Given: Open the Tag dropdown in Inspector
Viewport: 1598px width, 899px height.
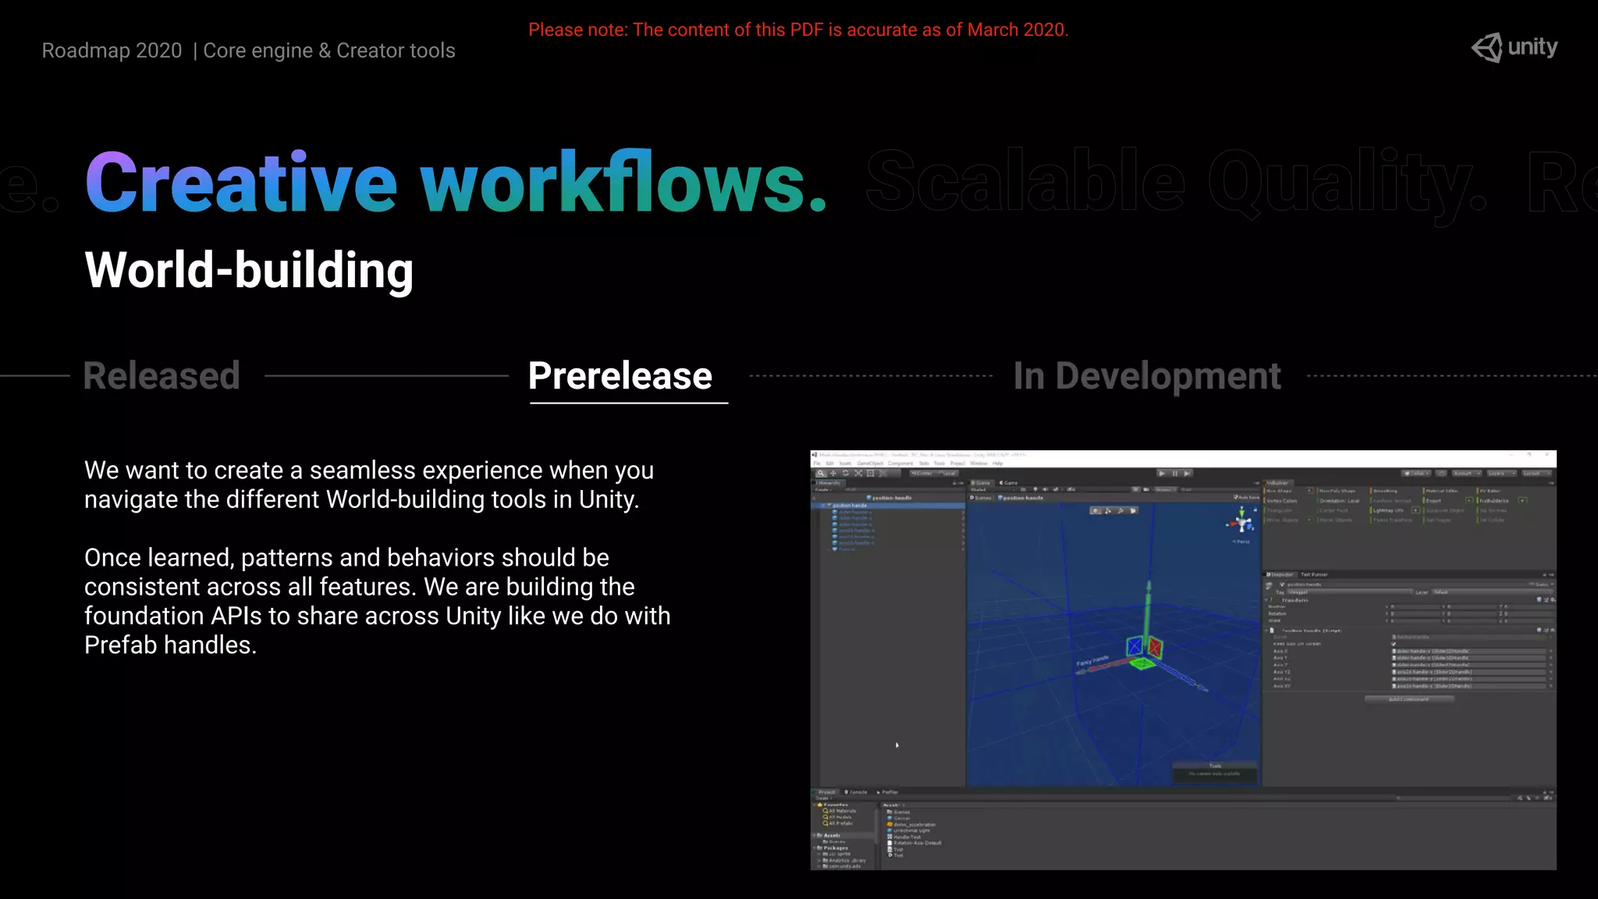Looking at the screenshot, I should tap(1349, 592).
